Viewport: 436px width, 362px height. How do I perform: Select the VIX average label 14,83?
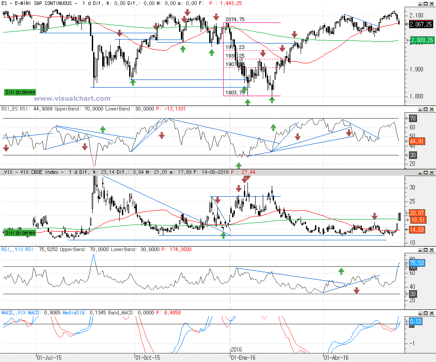click(x=417, y=230)
